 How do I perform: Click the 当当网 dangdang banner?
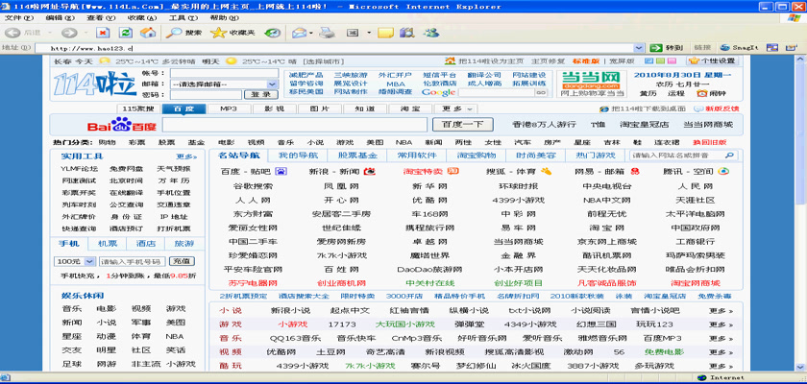point(590,84)
